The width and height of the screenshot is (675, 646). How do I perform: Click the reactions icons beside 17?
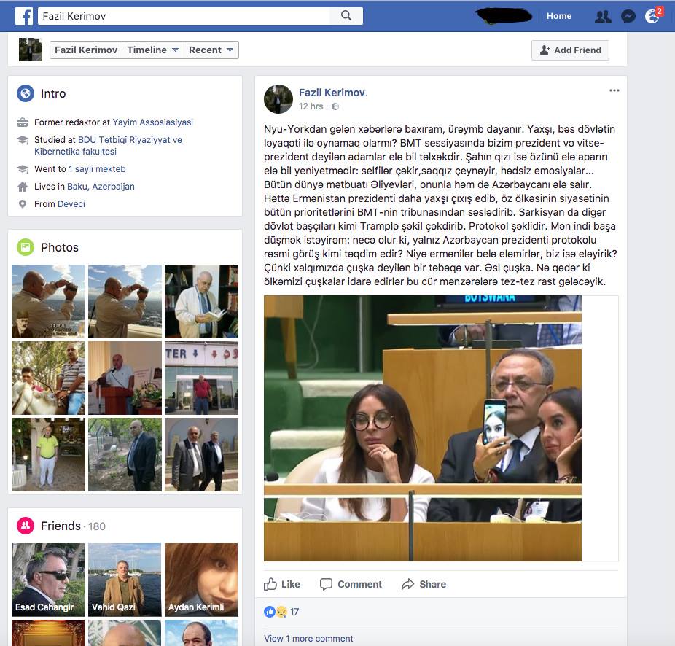coord(276,612)
